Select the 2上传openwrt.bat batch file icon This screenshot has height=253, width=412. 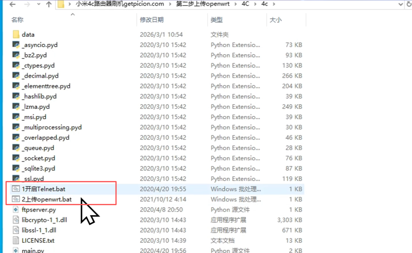pos(16,199)
